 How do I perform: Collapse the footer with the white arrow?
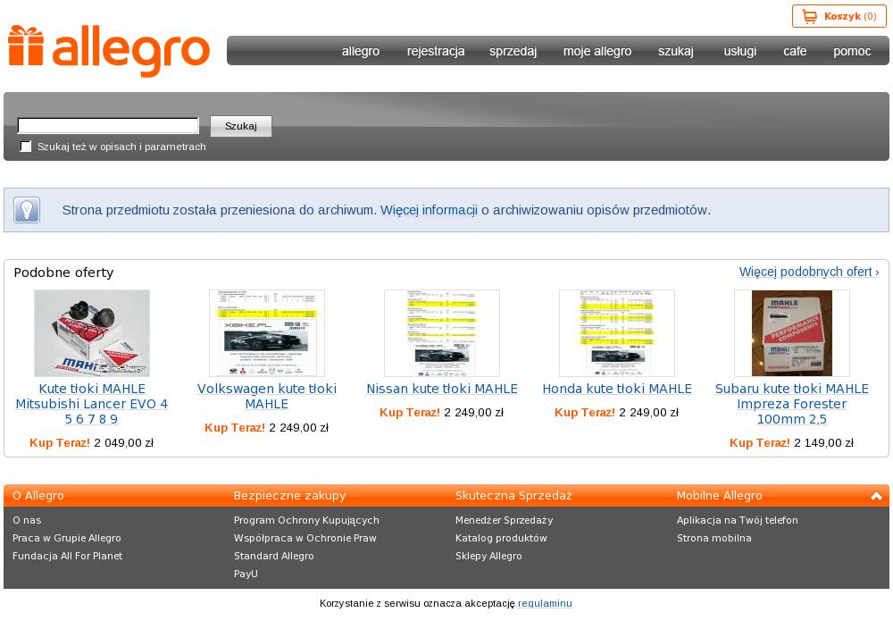pos(877,496)
